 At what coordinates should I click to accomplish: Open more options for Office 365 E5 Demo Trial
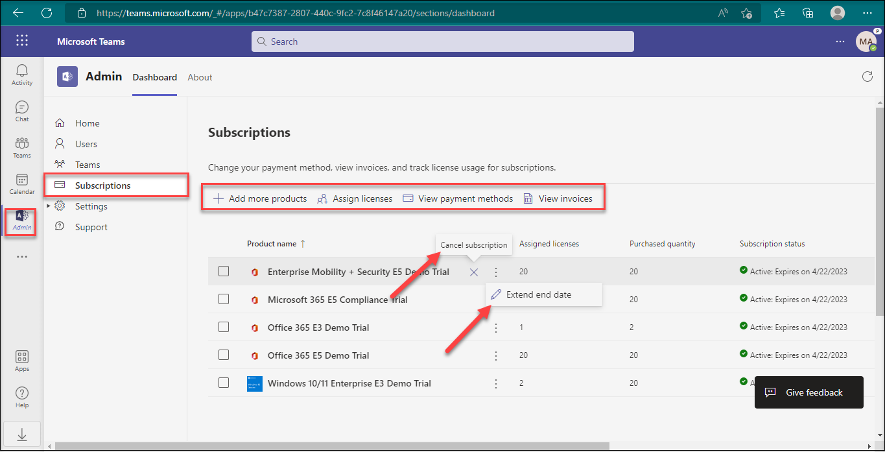tap(496, 355)
